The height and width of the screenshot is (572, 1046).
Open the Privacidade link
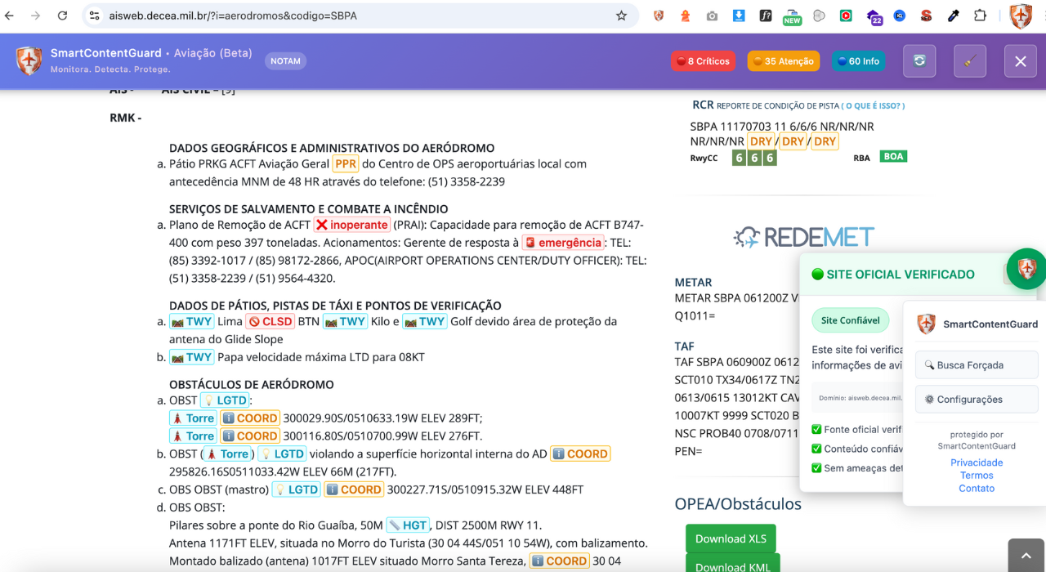click(977, 463)
